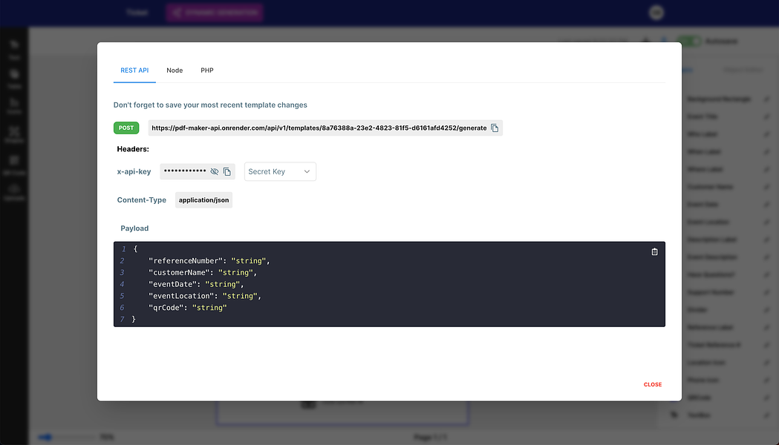The image size is (779, 445).
Task: Edit the Background Rectangle layer pencil icon
Action: click(766, 99)
